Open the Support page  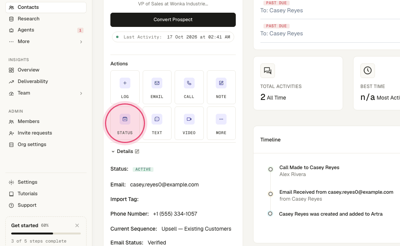pos(46,205)
